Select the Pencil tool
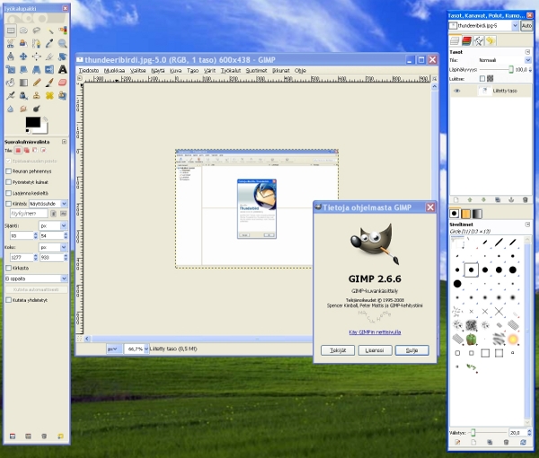539x458 pixels. coord(37,83)
